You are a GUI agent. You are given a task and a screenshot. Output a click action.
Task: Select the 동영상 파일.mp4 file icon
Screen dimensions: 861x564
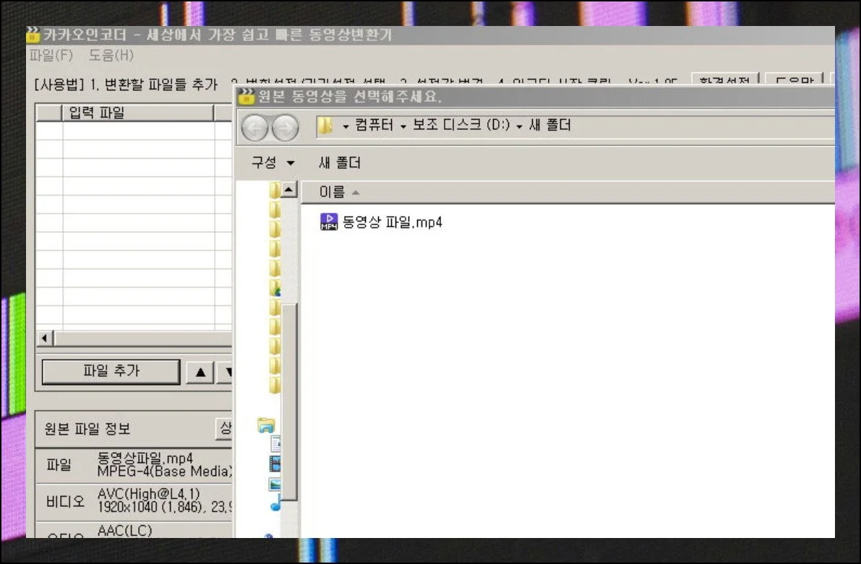click(329, 222)
